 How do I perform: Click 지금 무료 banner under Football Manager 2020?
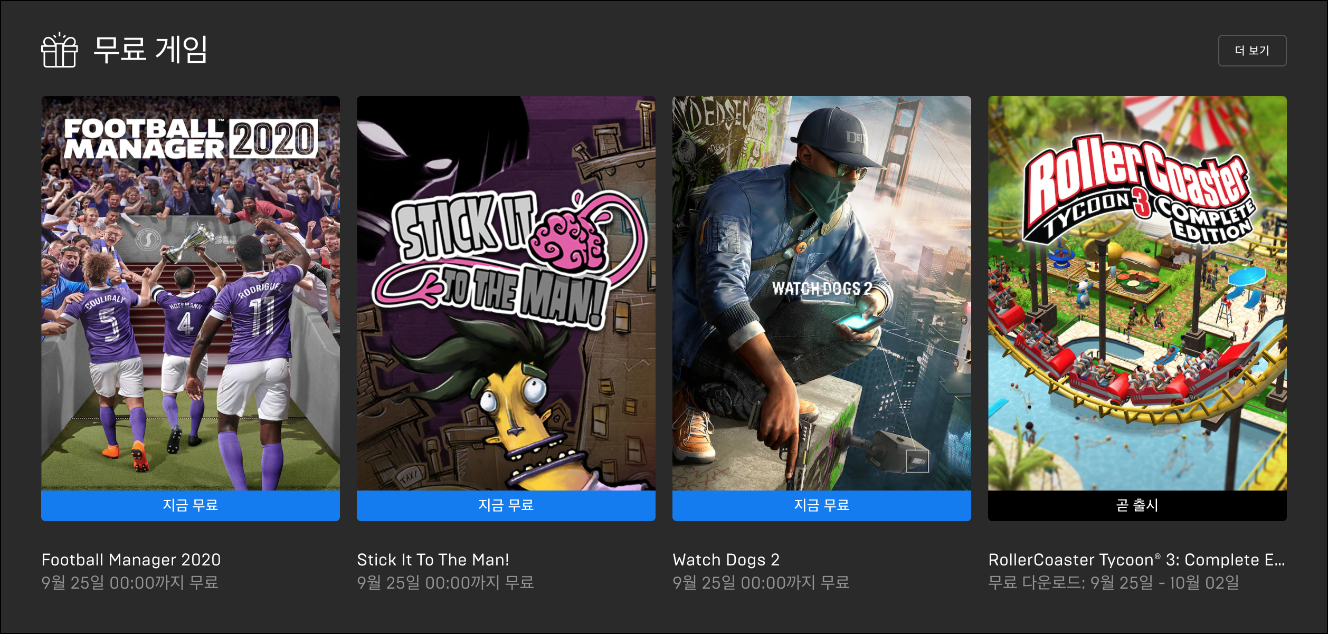point(191,505)
